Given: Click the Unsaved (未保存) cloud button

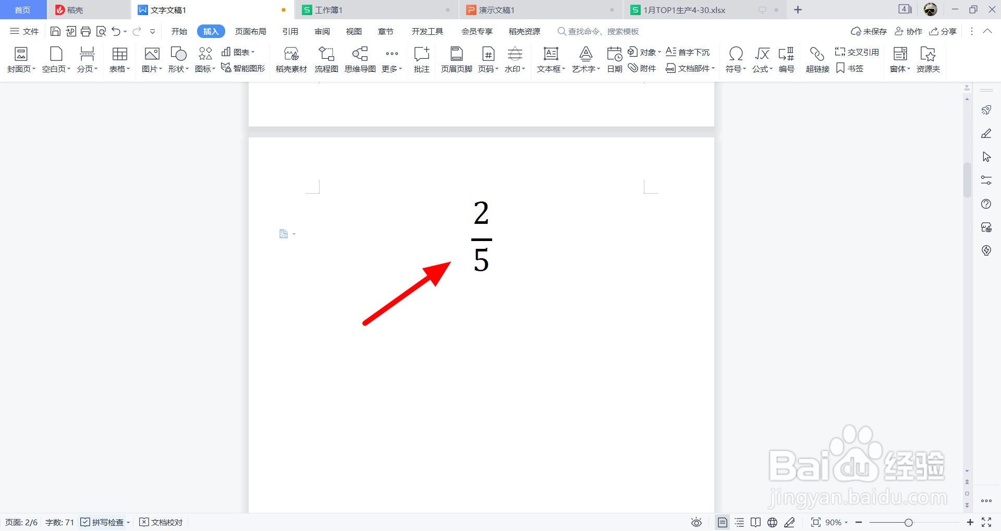Looking at the screenshot, I should click(x=869, y=31).
